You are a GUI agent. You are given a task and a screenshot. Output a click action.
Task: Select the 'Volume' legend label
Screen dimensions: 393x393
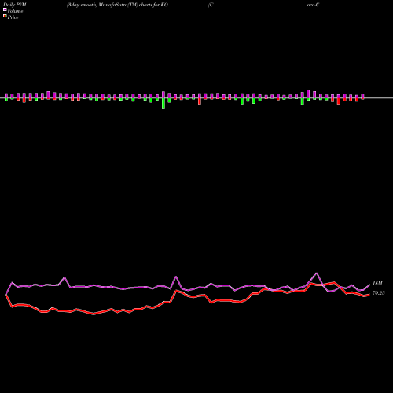point(15,11)
